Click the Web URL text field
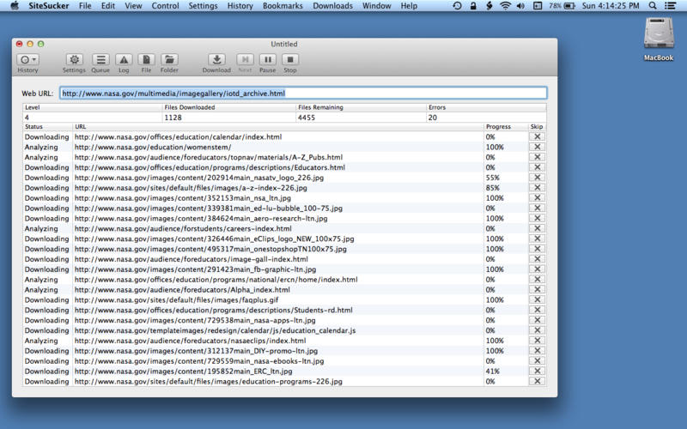Screen dimensions: 687x429 (302, 93)
